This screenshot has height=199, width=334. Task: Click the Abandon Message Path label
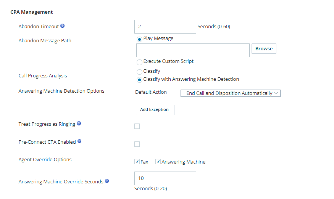pyautogui.click(x=45, y=41)
